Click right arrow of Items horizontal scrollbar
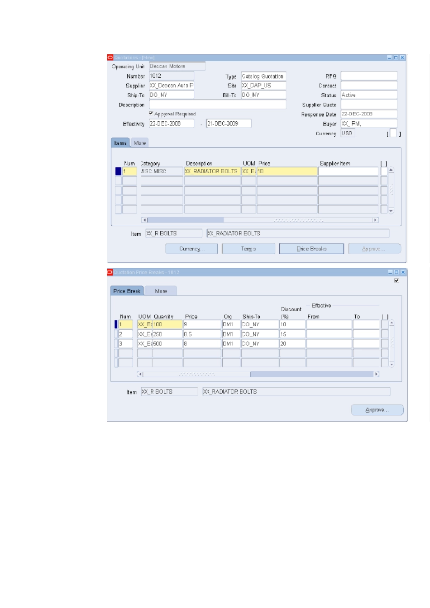 375,220
